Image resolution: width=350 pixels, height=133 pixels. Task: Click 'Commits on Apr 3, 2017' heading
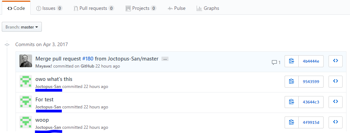(x=42, y=44)
